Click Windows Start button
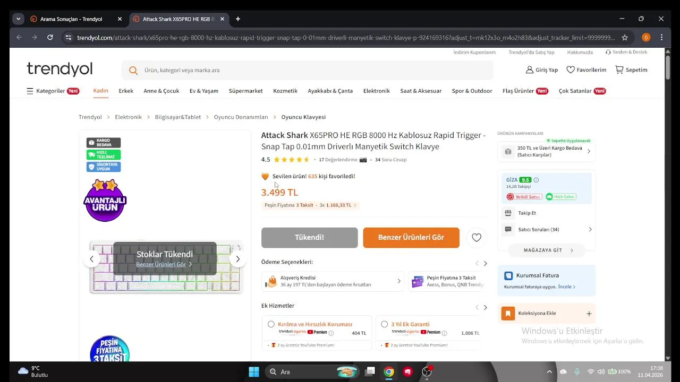Screen dimensions: 680x382 (254, 372)
